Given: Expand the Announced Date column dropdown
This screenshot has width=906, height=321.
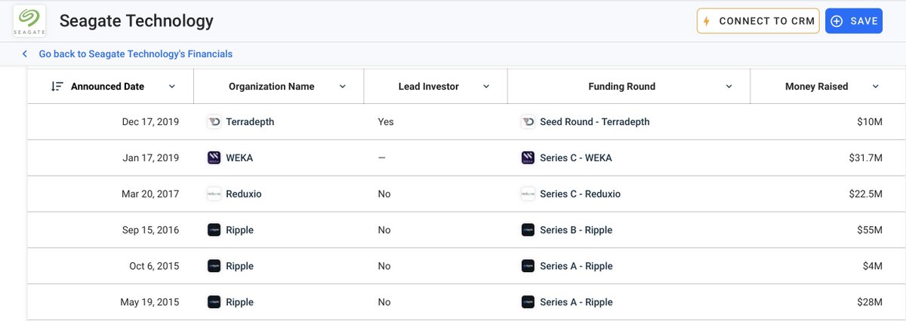Looking at the screenshot, I should click(x=172, y=87).
